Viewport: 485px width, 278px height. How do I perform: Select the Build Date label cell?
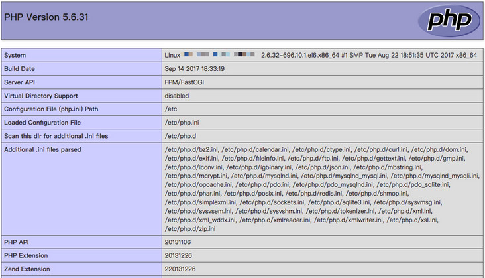click(x=21, y=68)
